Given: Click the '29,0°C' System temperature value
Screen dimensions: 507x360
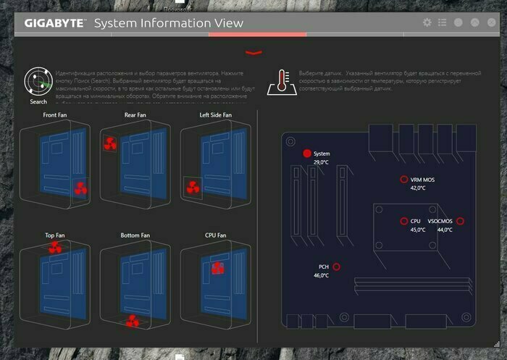Looking at the screenshot, I should click(321, 162).
